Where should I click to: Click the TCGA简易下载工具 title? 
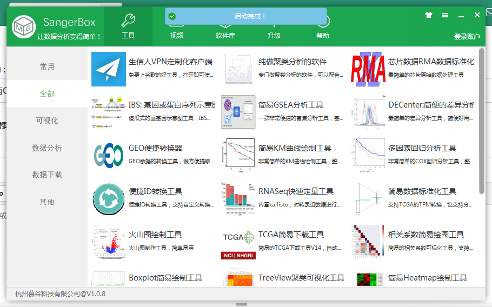(x=291, y=235)
